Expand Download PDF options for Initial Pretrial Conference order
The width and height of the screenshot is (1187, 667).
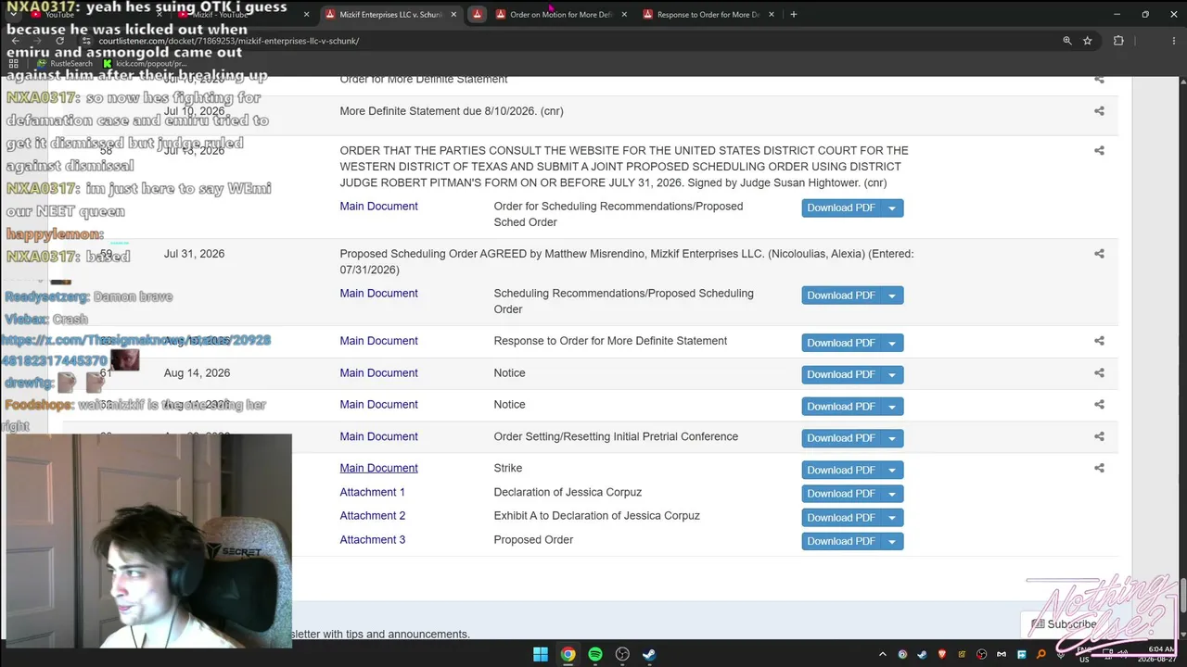coord(892,438)
